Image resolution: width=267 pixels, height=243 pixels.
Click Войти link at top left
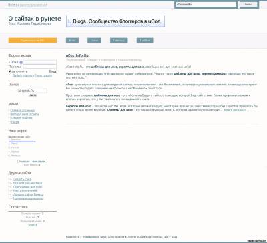tap(13, 5)
